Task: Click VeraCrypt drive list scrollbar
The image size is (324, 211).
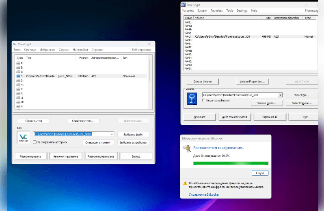Action: coord(150,70)
